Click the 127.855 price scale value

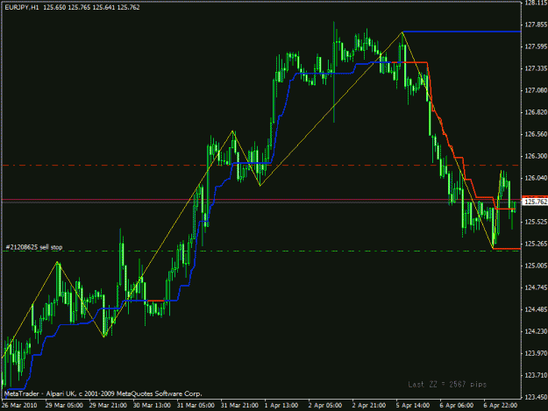536,25
